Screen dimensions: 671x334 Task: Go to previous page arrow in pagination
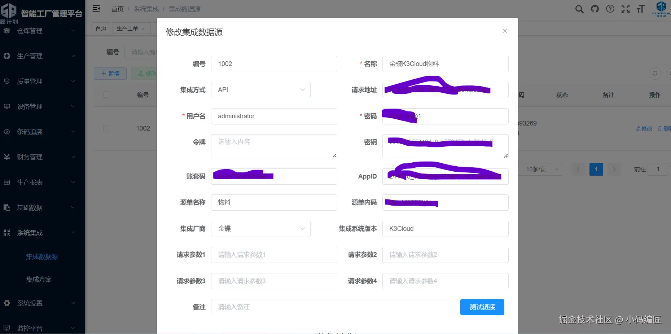pos(578,169)
